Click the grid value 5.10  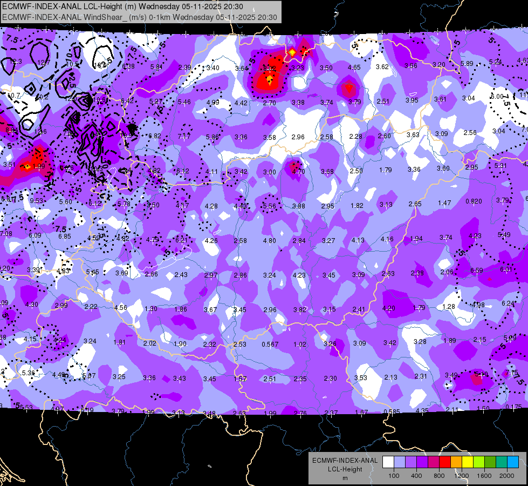[481, 374]
